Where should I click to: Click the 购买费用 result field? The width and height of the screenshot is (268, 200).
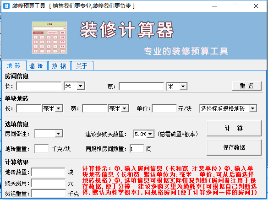[49, 183]
